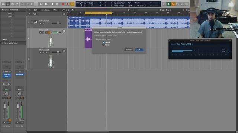Open the Mixer icon
This screenshot has width=238, height=133.
click(x=27, y=4)
